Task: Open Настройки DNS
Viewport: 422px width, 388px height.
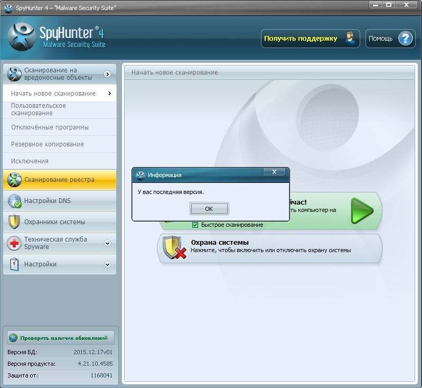Action: 60,201
